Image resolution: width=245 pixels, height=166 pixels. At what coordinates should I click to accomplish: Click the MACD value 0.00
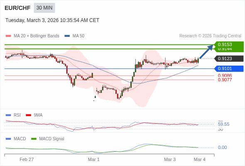(x=222, y=147)
